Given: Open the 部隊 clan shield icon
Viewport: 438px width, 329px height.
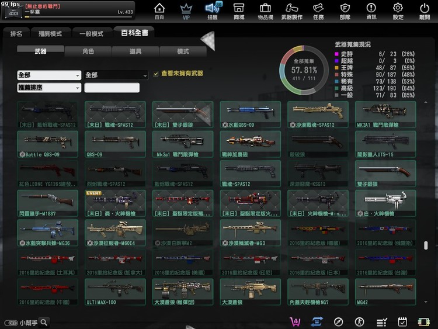Looking at the screenshot, I should point(345,10).
